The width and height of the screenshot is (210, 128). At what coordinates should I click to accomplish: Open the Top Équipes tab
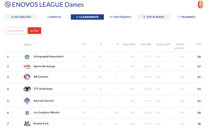[120, 17]
